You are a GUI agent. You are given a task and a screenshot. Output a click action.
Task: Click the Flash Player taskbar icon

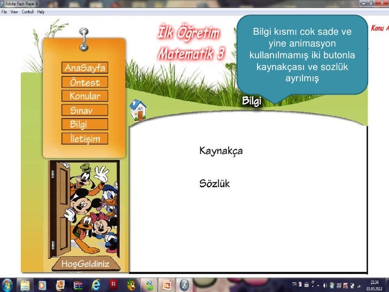tap(184, 285)
